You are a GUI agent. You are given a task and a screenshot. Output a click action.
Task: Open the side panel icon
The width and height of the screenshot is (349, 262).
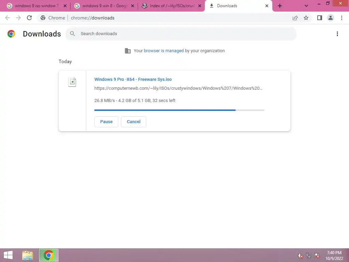(320, 18)
